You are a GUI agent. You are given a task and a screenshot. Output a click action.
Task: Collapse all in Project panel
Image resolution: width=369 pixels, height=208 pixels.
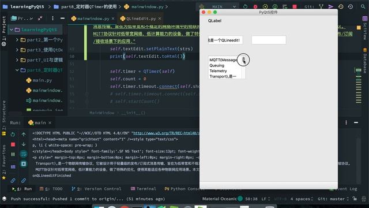coord(40,18)
